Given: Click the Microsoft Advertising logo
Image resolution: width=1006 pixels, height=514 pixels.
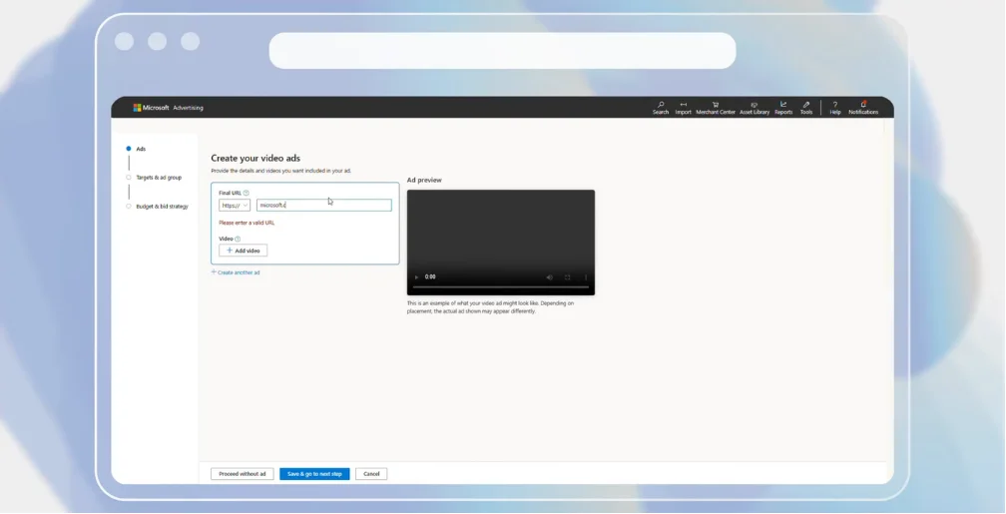Looking at the screenshot, I should (168, 108).
